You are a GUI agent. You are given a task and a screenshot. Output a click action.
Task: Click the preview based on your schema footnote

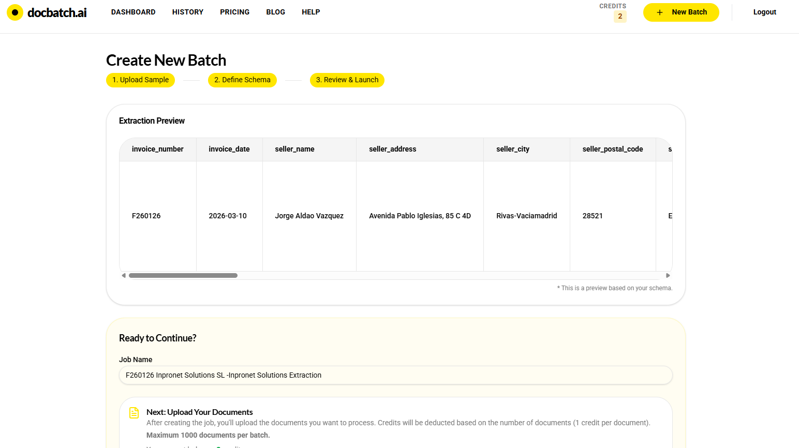pyautogui.click(x=615, y=288)
